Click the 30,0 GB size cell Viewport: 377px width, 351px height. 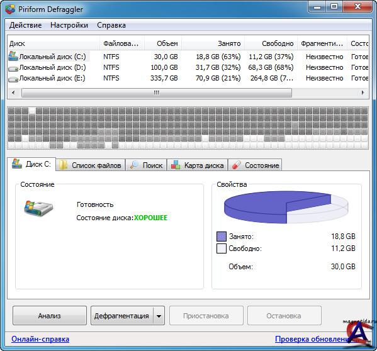[166, 57]
